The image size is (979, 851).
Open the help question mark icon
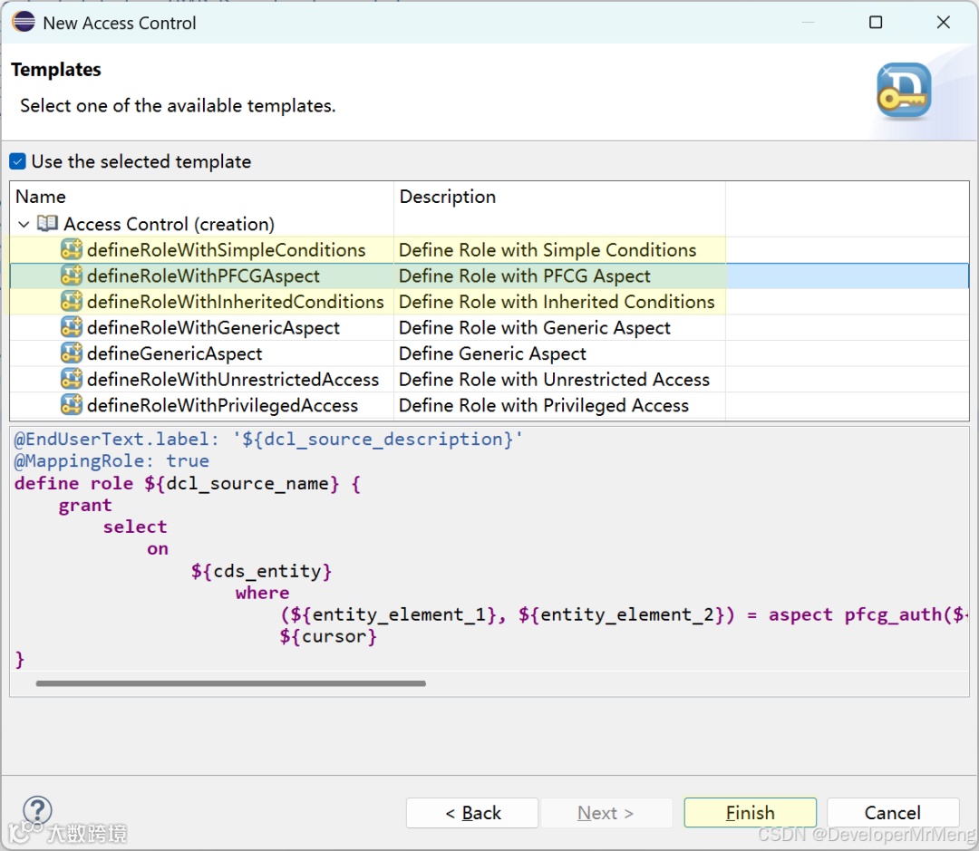click(37, 810)
